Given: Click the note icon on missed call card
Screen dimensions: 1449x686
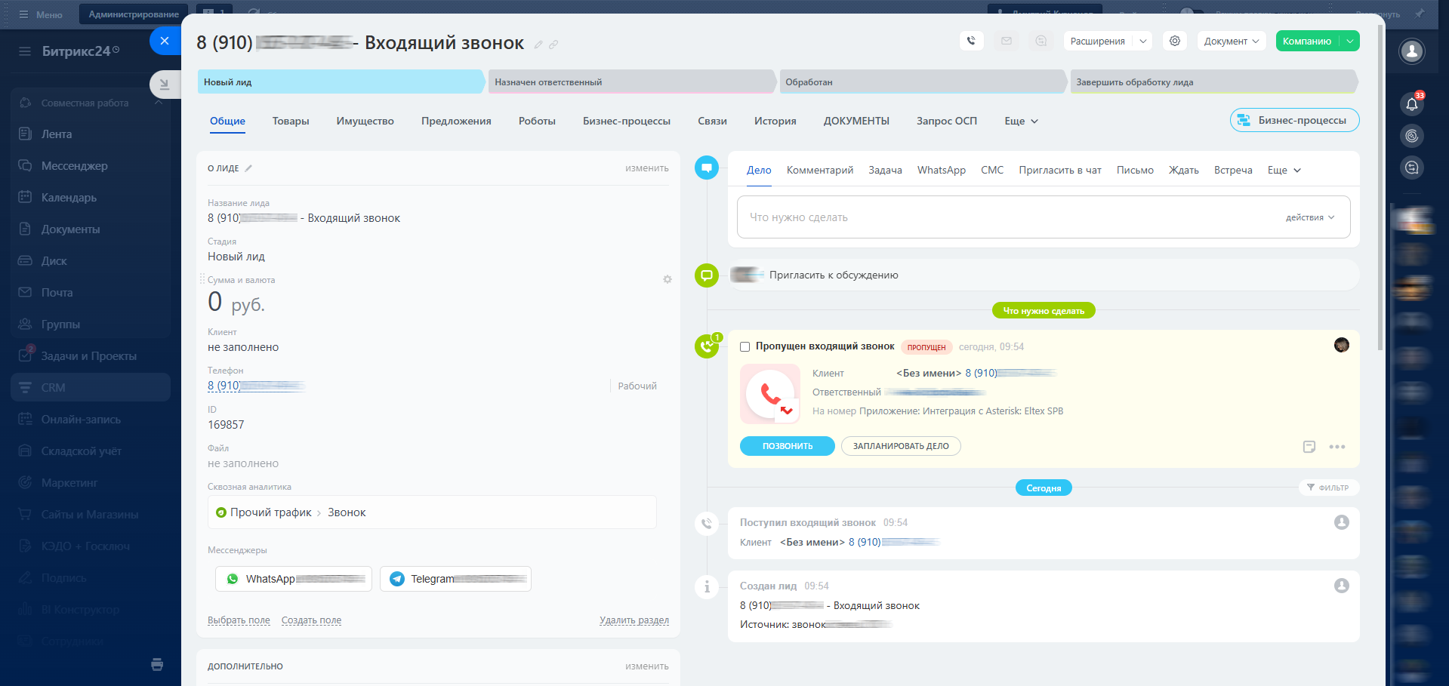Looking at the screenshot, I should click(1309, 447).
